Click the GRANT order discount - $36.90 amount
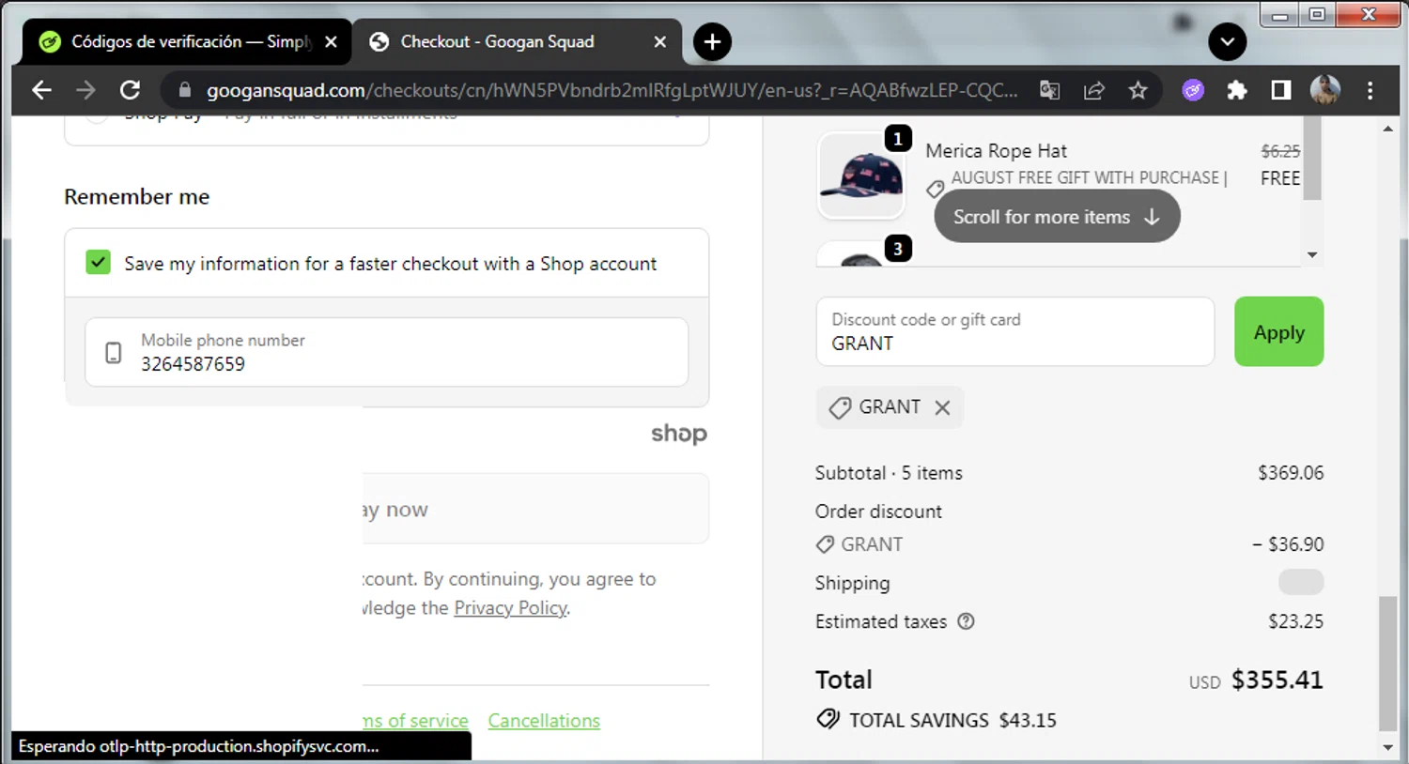The height and width of the screenshot is (764, 1409). pos(1288,543)
